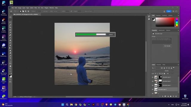The width and height of the screenshot is (191, 107).
Task: Choose Add to selection mode icon
Action: click(23, 11)
